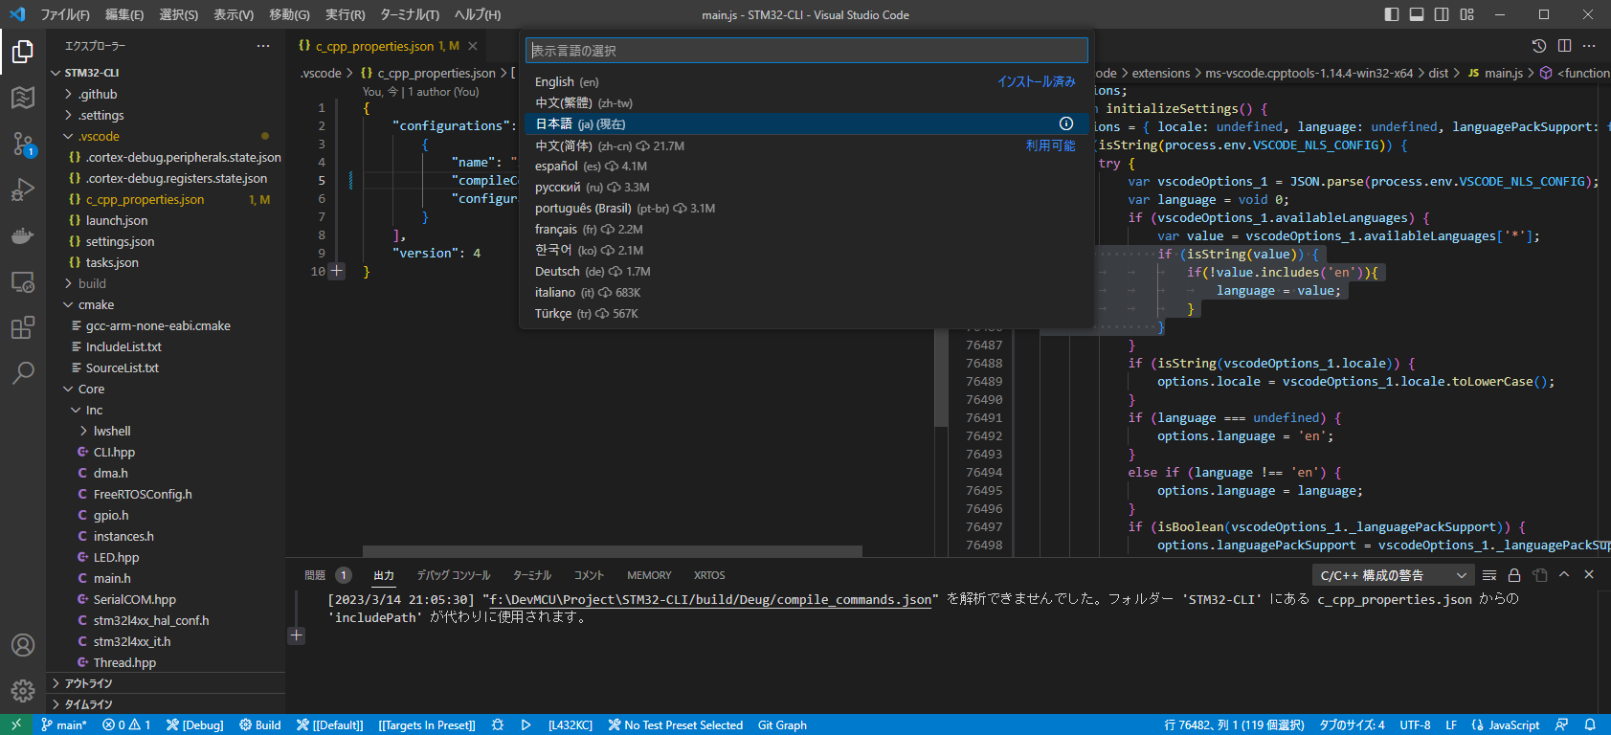Open the editor timeline history icon
This screenshot has width=1611, height=735.
1539,46
